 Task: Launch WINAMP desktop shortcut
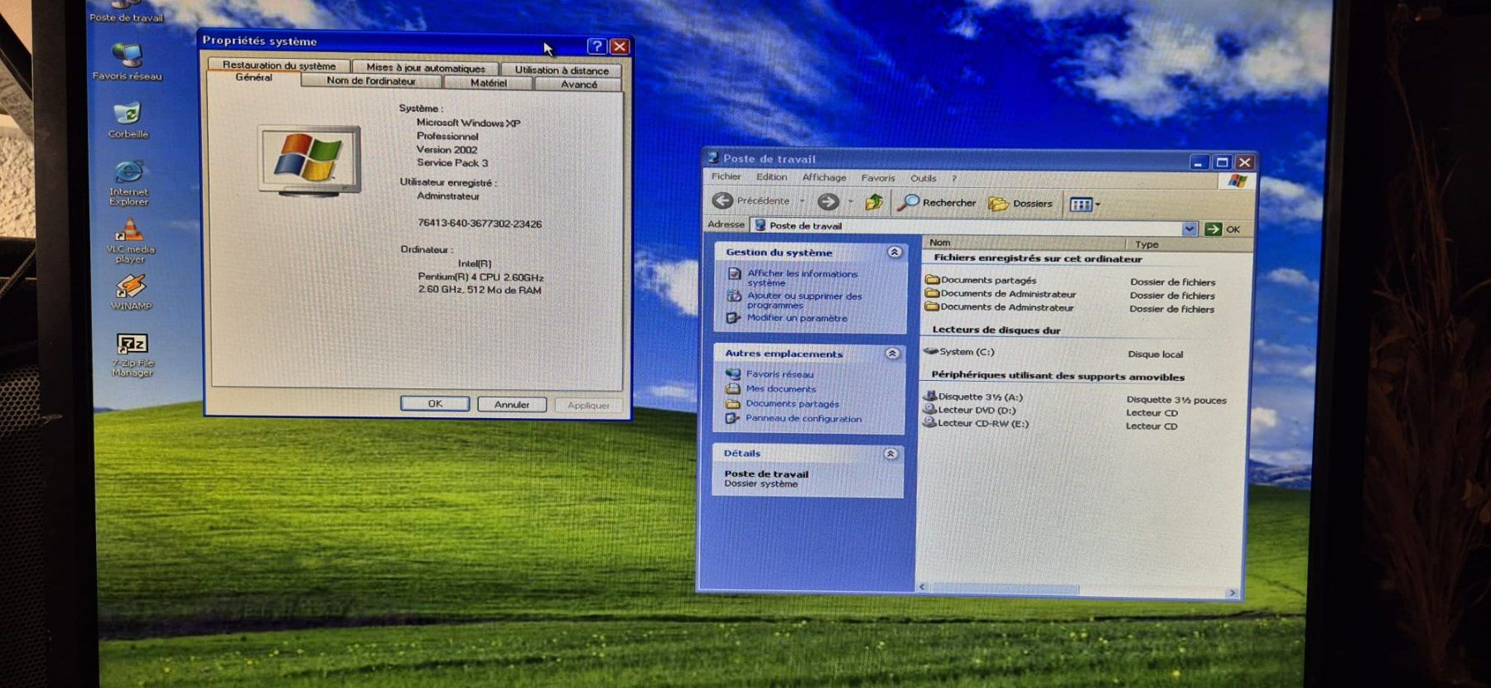pos(131,292)
